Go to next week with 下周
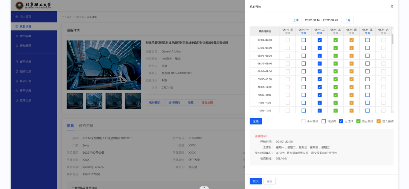The image size is (409, 189). tap(347, 20)
